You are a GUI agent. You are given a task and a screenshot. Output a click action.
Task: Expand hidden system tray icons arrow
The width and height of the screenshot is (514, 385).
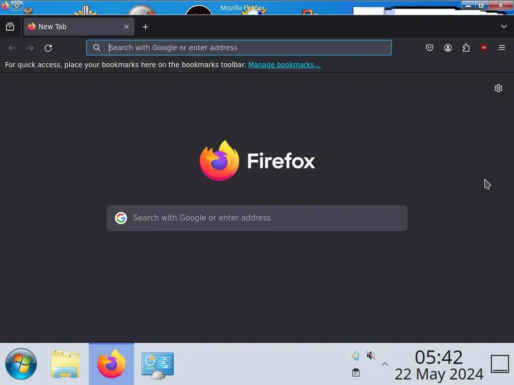click(385, 364)
